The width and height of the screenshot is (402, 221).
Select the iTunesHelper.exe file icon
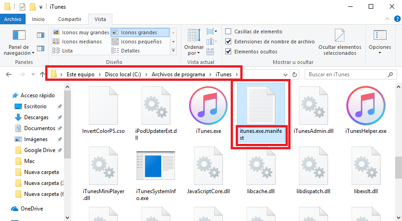click(365, 105)
